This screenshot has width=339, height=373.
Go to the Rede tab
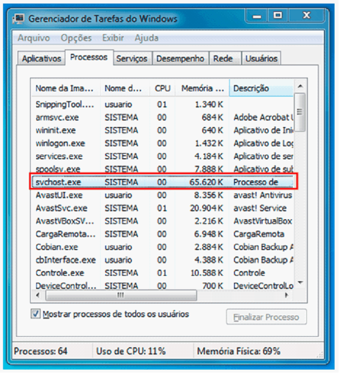[x=223, y=59]
